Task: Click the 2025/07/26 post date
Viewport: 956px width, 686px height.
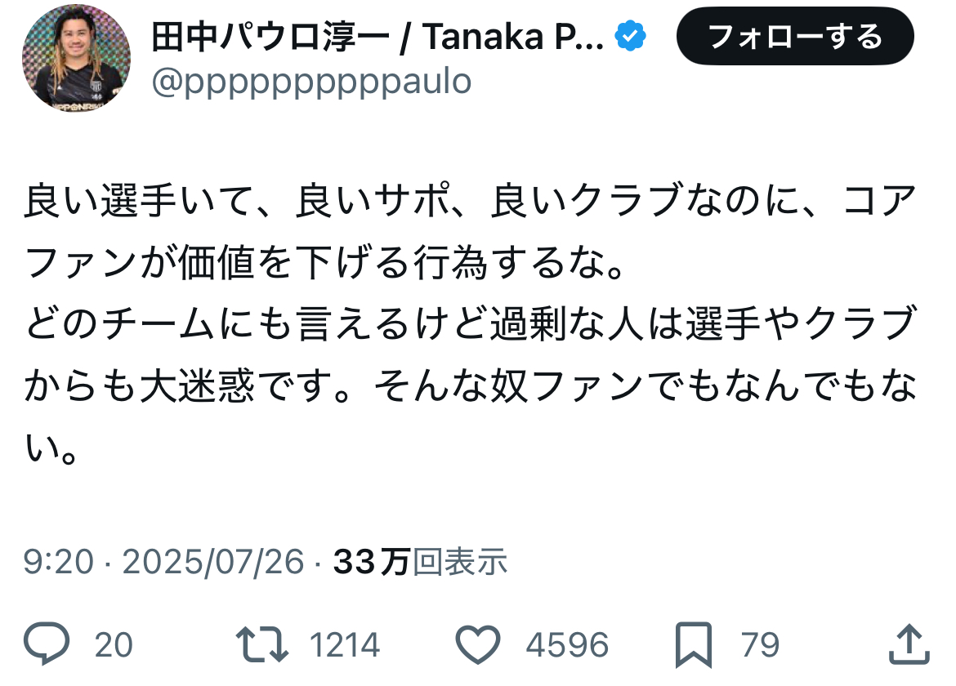Action: tap(212, 562)
